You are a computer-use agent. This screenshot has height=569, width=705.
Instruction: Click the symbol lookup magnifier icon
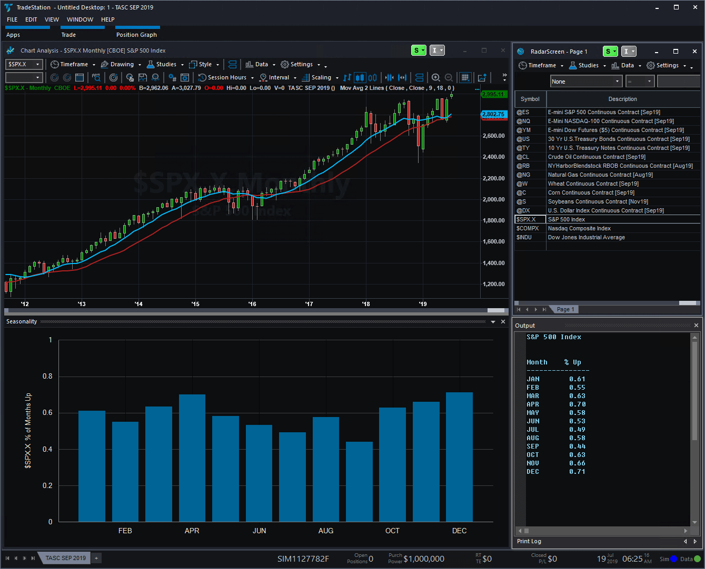point(97,77)
